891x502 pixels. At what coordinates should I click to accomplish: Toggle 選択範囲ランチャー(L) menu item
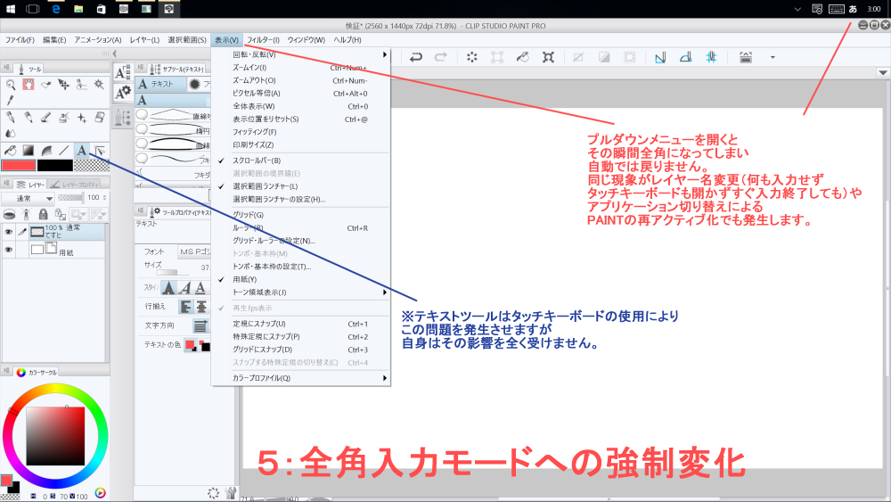coord(266,186)
